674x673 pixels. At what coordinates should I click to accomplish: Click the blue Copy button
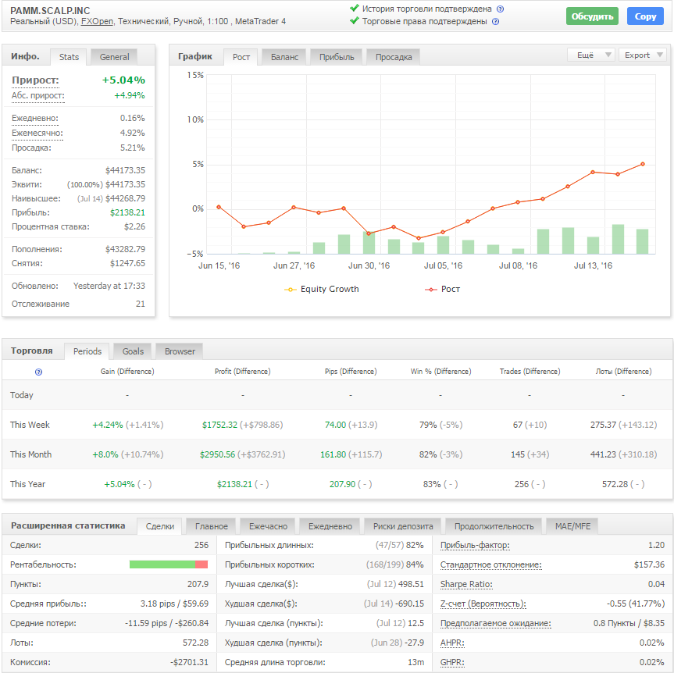point(645,16)
